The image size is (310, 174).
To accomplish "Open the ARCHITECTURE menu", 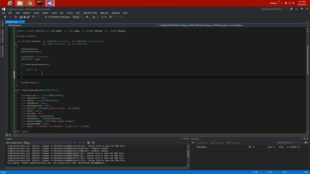I will 90,13.
